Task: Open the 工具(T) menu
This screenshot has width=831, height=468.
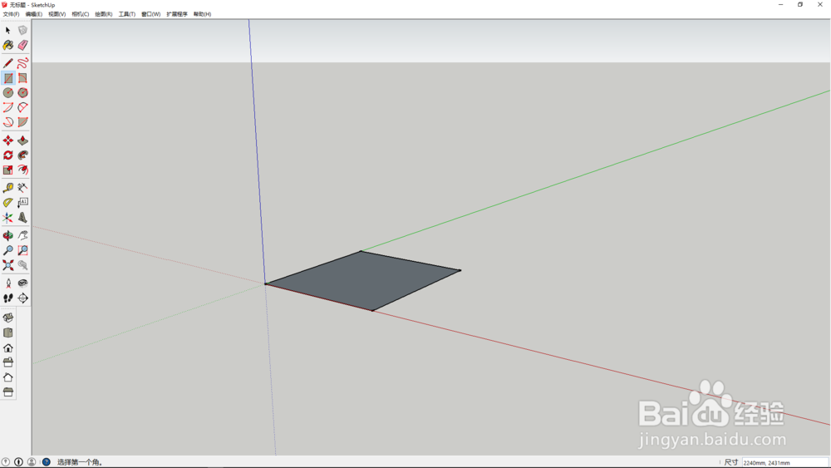Action: (126, 14)
